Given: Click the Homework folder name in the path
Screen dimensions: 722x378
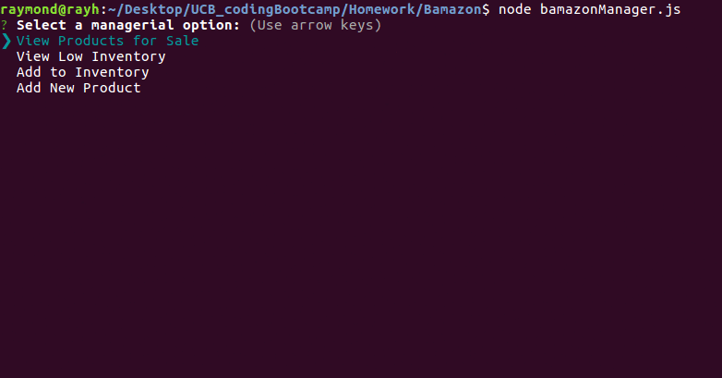Looking at the screenshot, I should click(381, 9).
